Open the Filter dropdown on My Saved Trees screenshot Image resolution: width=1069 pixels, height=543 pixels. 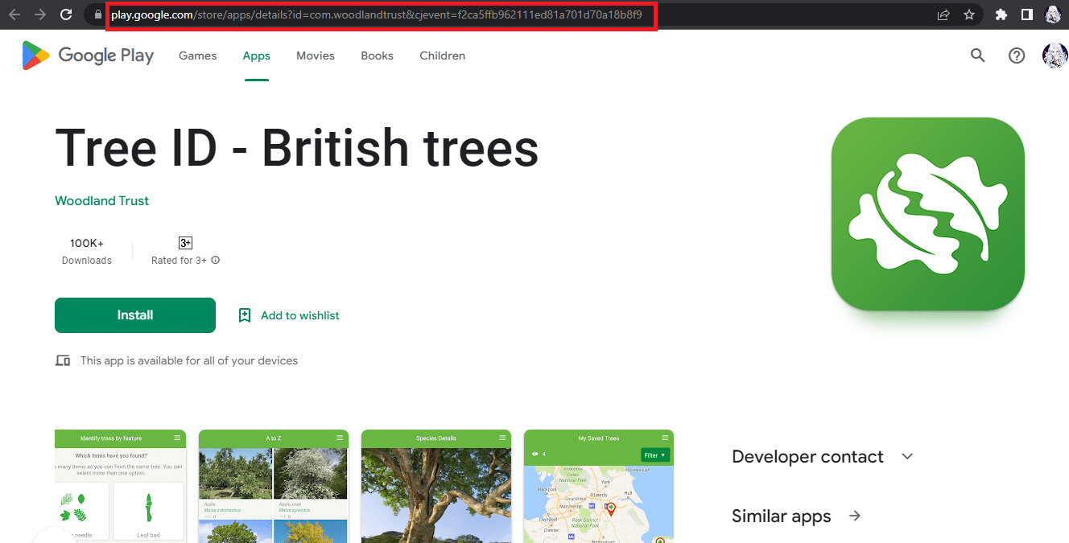tap(655, 455)
